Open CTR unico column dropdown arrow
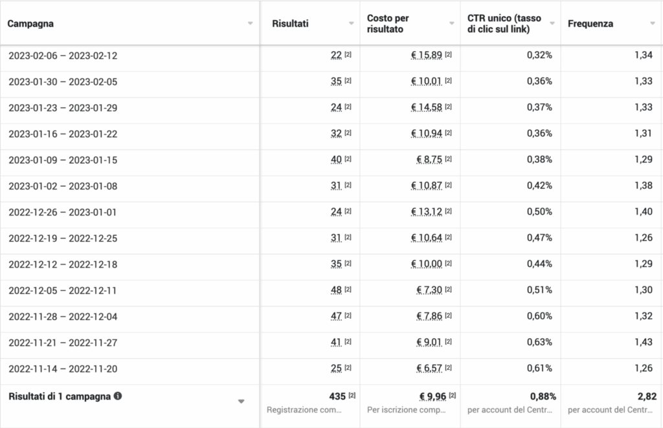 552,24
